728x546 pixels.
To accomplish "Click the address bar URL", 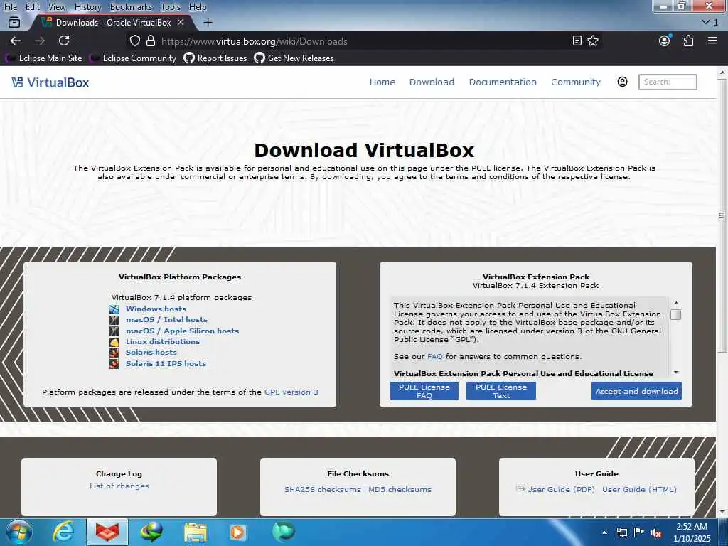I will coord(255,41).
